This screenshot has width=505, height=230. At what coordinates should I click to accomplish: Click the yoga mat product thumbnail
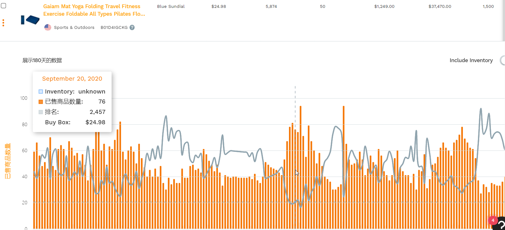30,20
